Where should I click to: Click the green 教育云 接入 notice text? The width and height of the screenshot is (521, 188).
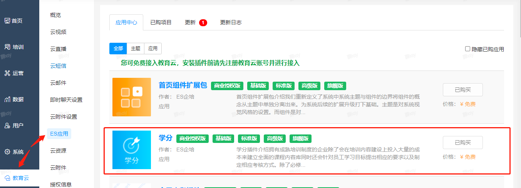click(210, 62)
